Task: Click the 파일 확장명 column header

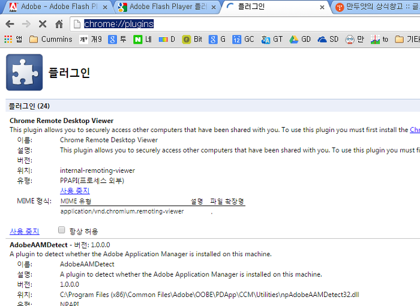Action: (x=227, y=201)
